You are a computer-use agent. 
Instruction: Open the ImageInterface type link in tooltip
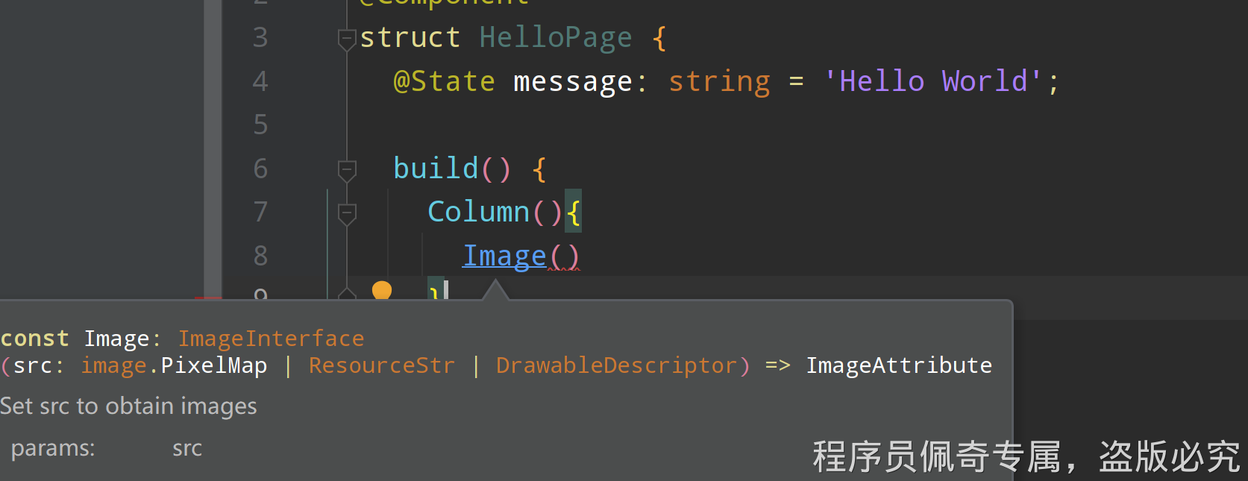point(271,339)
